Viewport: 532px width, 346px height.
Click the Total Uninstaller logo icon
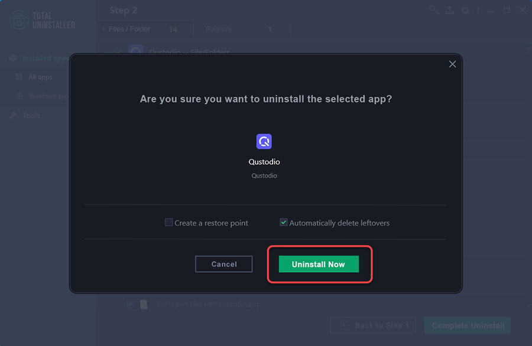[19, 20]
